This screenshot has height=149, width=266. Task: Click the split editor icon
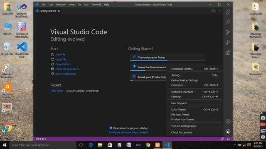214,11
